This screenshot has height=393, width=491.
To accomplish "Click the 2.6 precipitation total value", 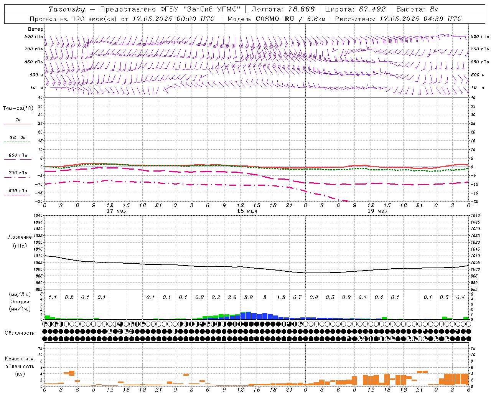I will (232, 297).
